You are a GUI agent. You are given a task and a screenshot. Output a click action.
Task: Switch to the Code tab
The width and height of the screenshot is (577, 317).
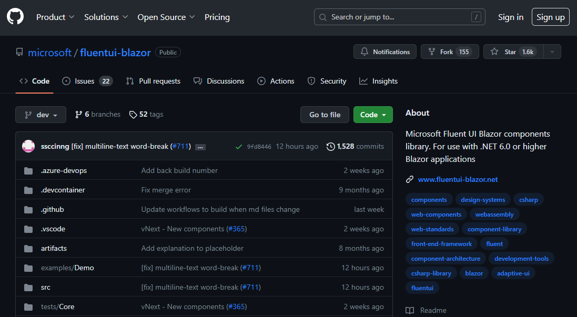pos(35,81)
